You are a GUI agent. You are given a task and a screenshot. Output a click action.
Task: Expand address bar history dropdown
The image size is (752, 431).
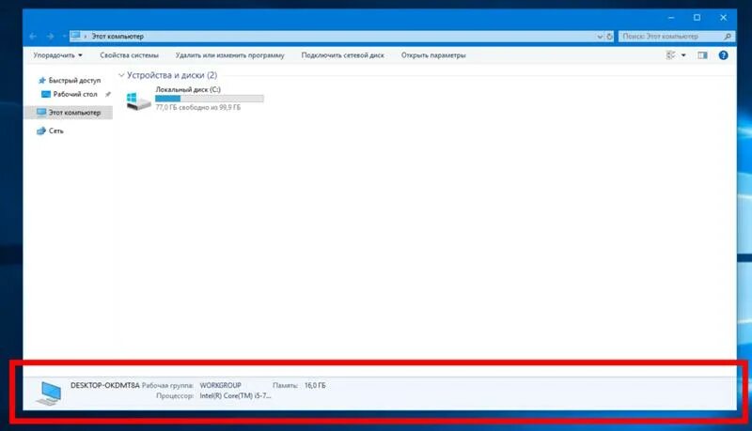coord(600,37)
